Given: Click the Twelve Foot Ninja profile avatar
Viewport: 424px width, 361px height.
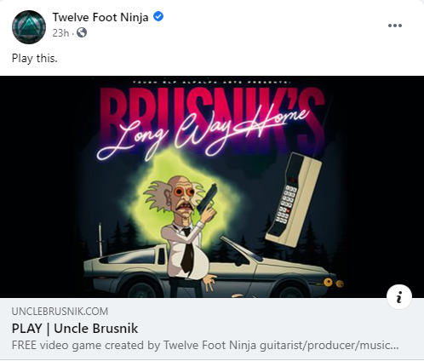Looking at the screenshot, I should click(29, 27).
